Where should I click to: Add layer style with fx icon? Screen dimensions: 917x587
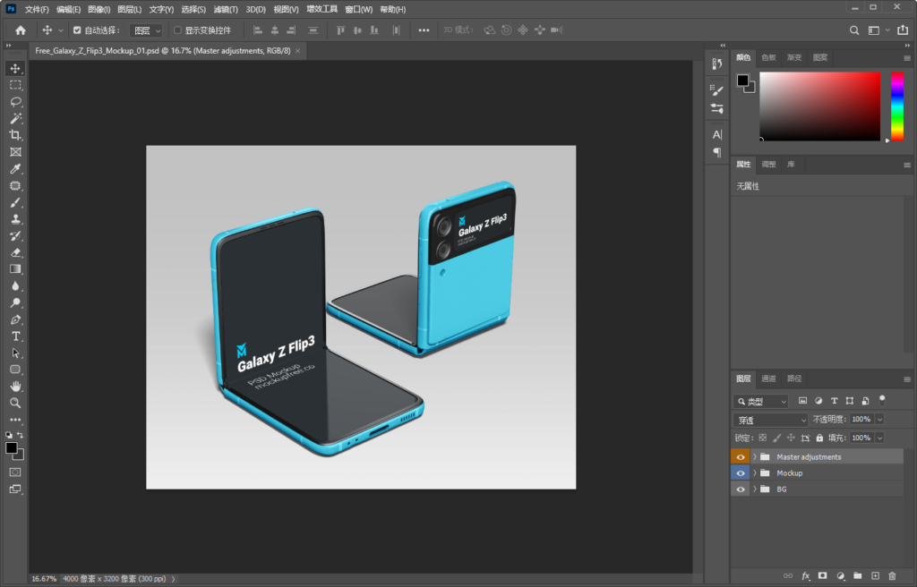[x=805, y=576]
